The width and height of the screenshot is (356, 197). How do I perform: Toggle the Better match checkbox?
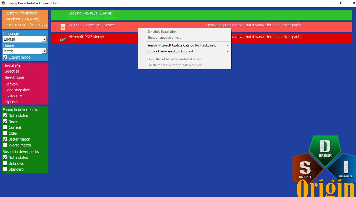(5, 139)
